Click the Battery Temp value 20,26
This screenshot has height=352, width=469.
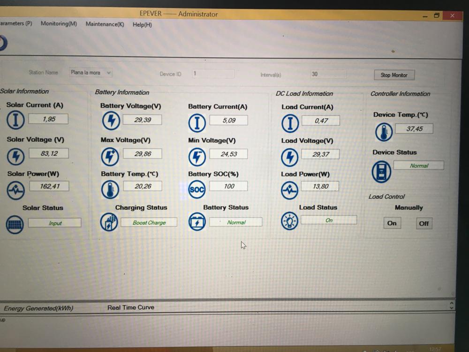point(143,186)
